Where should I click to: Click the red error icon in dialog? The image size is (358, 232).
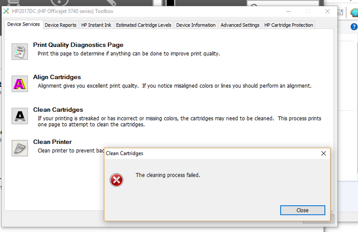pyautogui.click(x=116, y=180)
